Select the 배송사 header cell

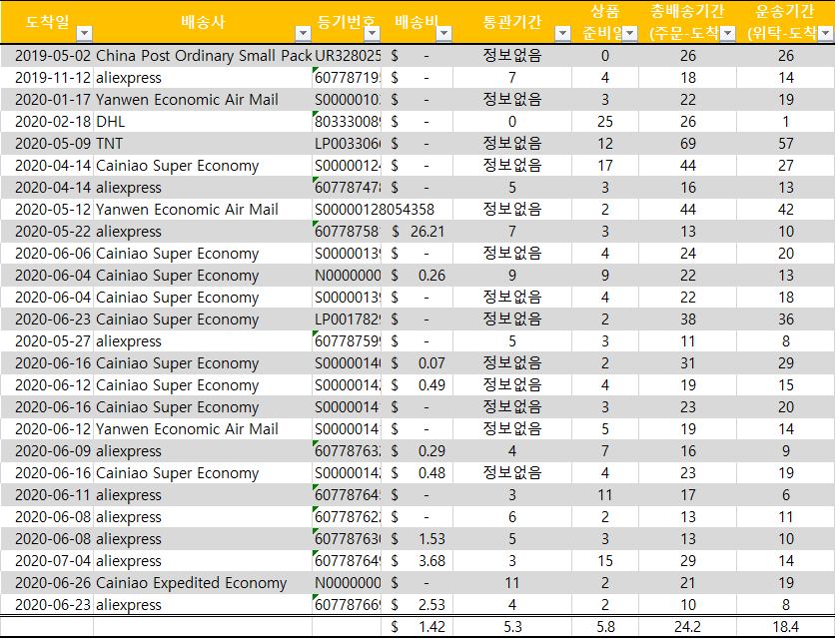click(x=203, y=22)
